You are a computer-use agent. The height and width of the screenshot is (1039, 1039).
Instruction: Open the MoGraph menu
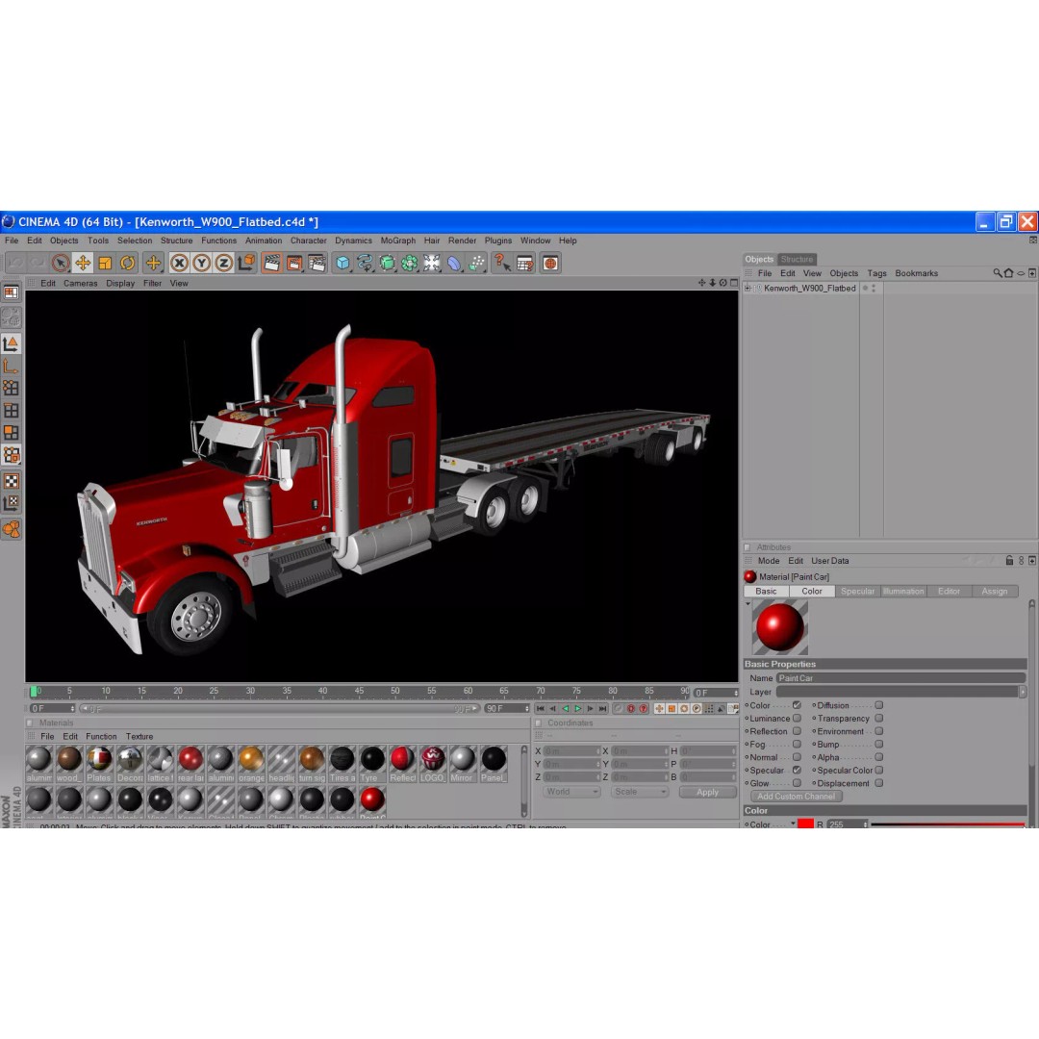(397, 241)
